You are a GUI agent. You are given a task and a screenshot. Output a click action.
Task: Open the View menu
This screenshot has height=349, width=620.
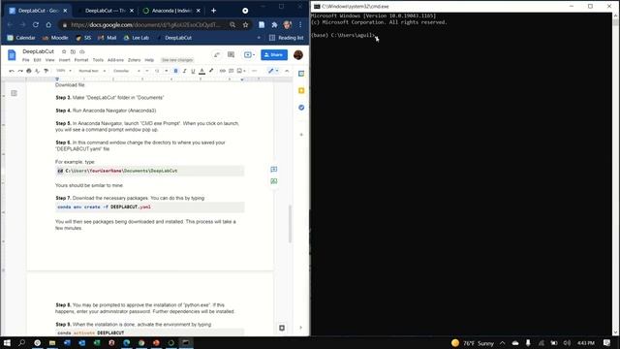(49, 60)
